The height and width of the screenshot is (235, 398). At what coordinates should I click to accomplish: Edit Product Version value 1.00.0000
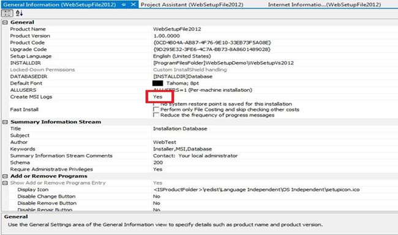tap(167, 35)
